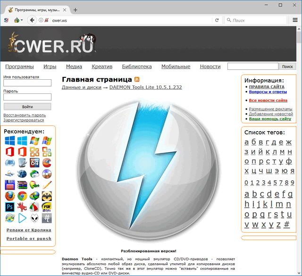Open the DAEMON Tools Lite 10.5.1.232 link

point(145,87)
